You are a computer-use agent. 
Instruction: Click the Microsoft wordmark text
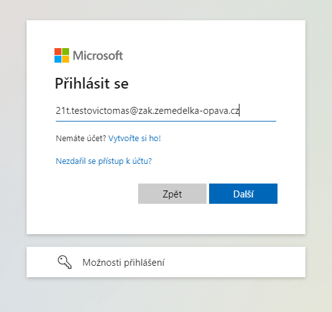[x=98, y=56]
